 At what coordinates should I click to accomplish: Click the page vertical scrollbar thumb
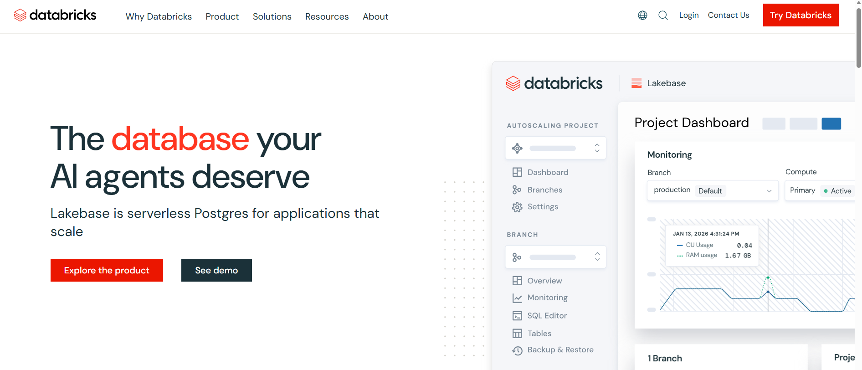point(858,39)
